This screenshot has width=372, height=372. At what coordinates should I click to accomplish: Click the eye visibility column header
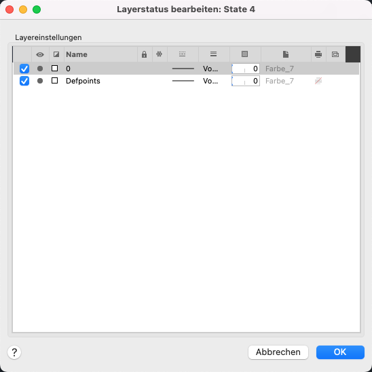pyautogui.click(x=40, y=54)
